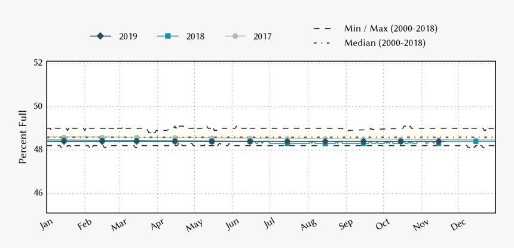Click the Jun x-axis label

232,224
